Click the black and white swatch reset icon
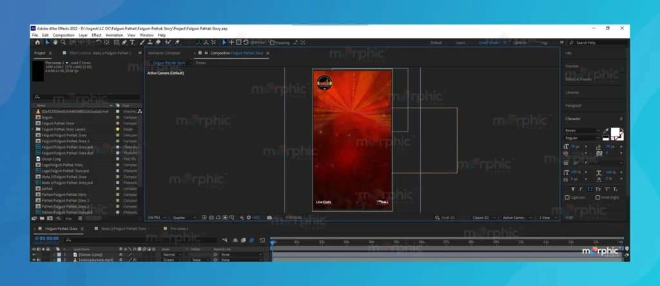 (x=606, y=138)
